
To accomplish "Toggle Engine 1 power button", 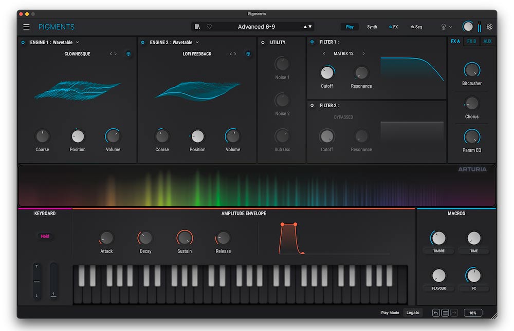I will pyautogui.click(x=23, y=43).
